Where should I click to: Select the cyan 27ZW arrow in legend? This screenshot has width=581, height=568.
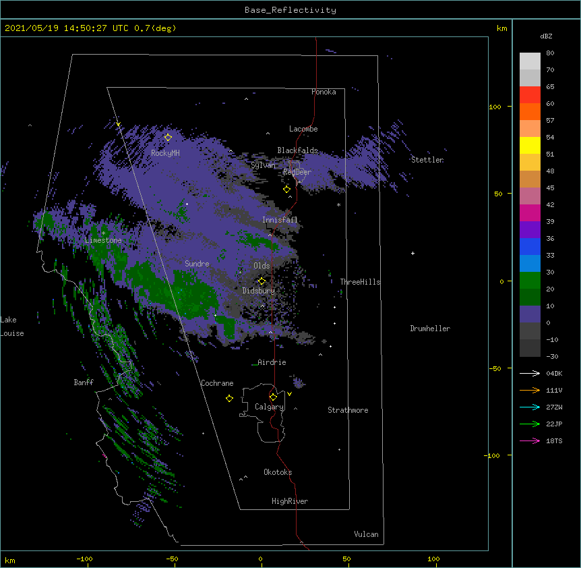tap(530, 407)
